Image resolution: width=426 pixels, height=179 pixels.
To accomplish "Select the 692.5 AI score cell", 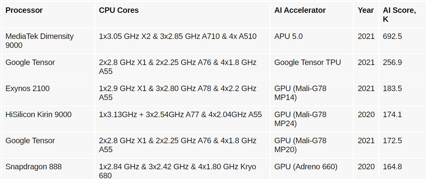I will tap(392, 37).
